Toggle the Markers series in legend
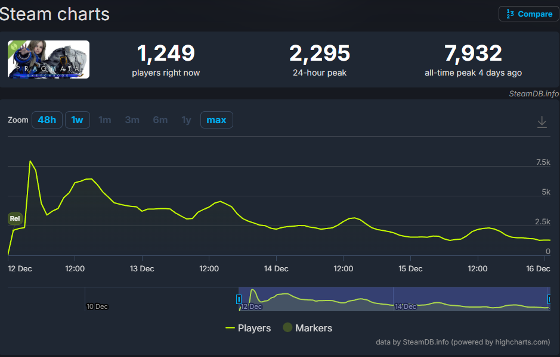Image resolution: width=560 pixels, height=357 pixels. pos(308,328)
